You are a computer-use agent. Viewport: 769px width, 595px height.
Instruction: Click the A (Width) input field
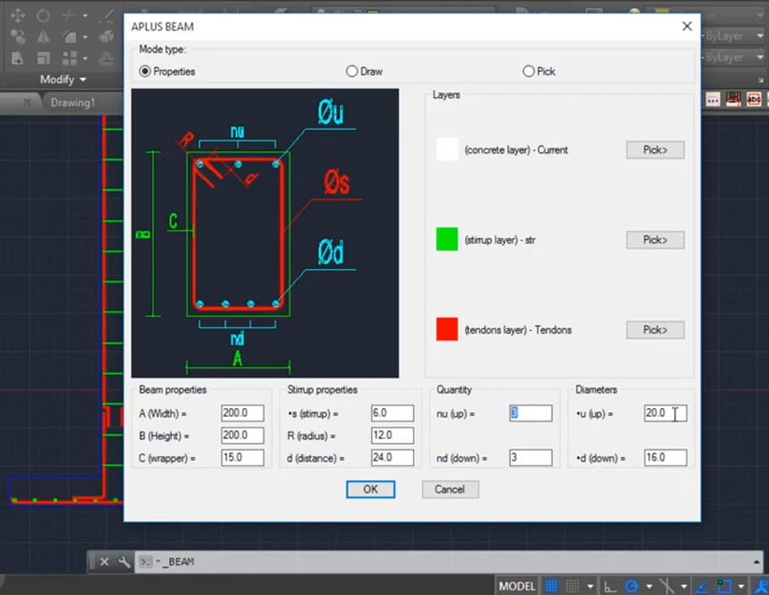pyautogui.click(x=242, y=412)
